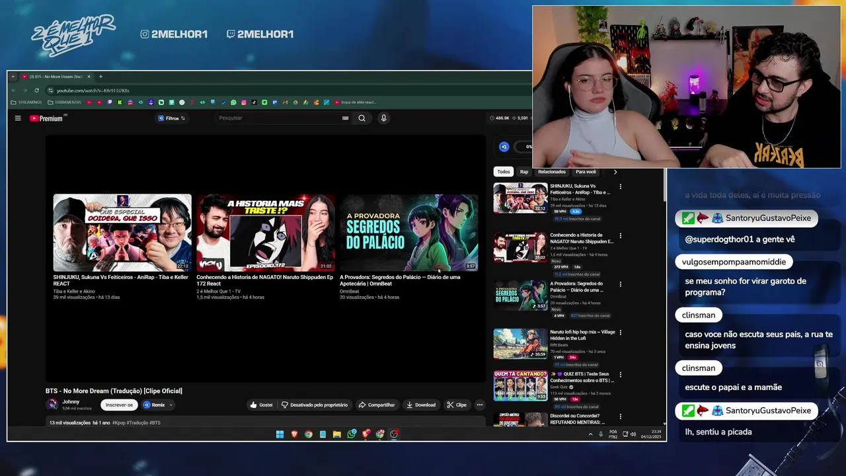Open options for QUIZ BTS sidebar video

(x=620, y=374)
